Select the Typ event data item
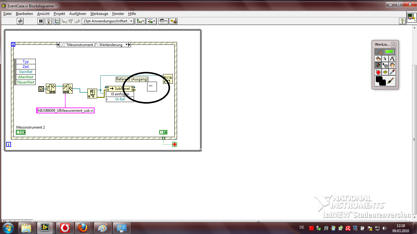 click(x=26, y=62)
